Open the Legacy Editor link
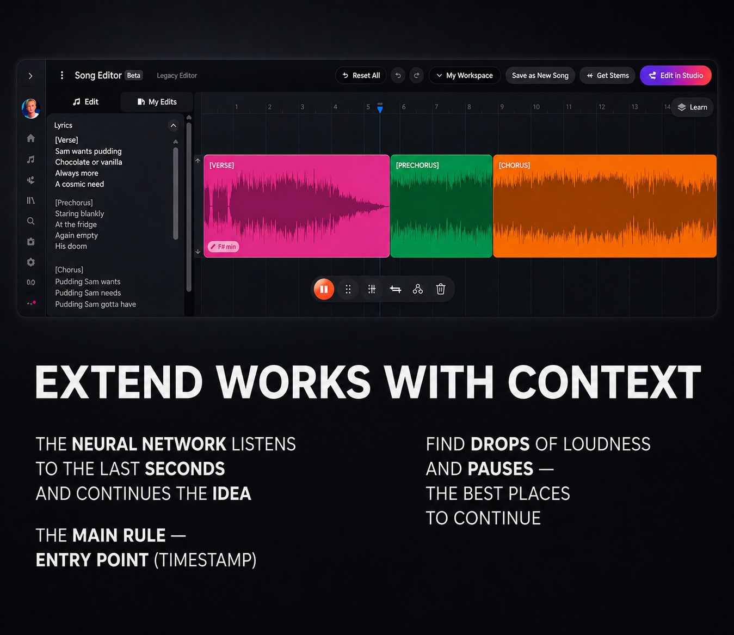 (x=177, y=76)
